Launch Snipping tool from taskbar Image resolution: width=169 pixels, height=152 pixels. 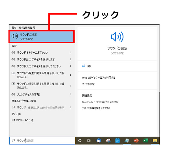(x=108, y=140)
